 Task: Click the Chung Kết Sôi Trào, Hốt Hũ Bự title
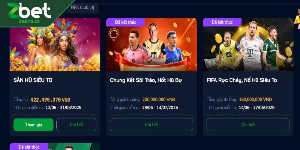pos(146,80)
